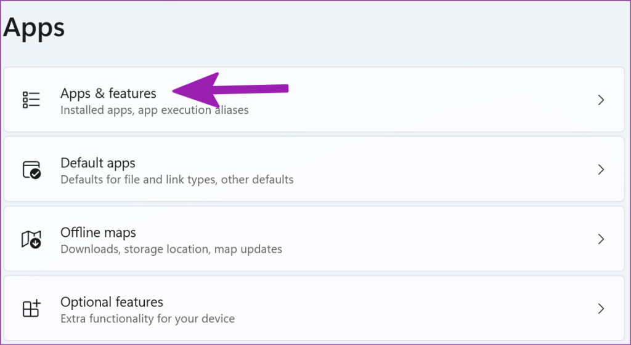Viewport: 631px width, 345px height.
Task: Expand Optional features with its chevron
Action: [601, 308]
